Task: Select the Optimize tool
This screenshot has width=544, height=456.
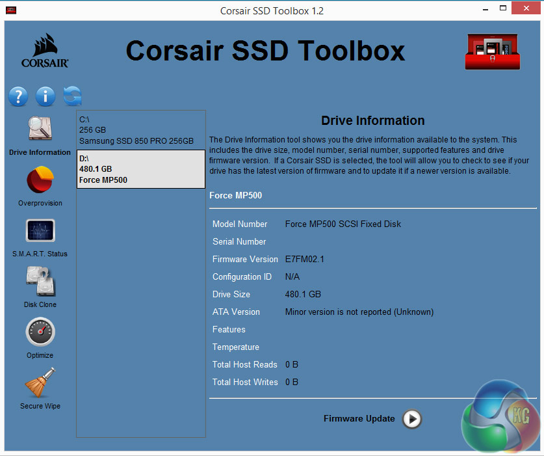Action: coord(40,332)
